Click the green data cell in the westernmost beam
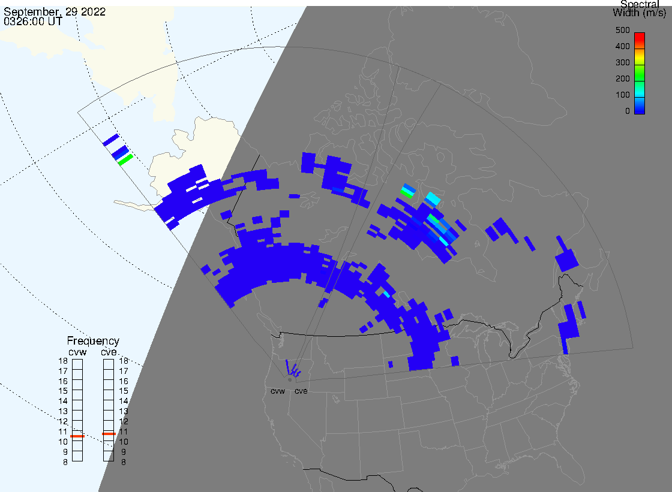The width and height of the screenshot is (672, 492). 125,160
